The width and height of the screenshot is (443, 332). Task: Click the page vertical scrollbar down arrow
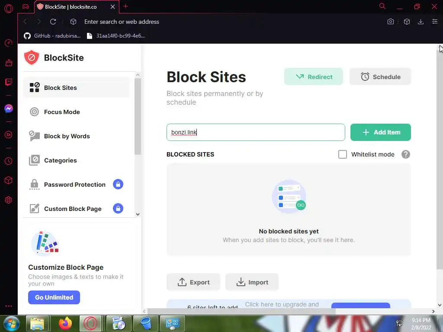[440, 305]
